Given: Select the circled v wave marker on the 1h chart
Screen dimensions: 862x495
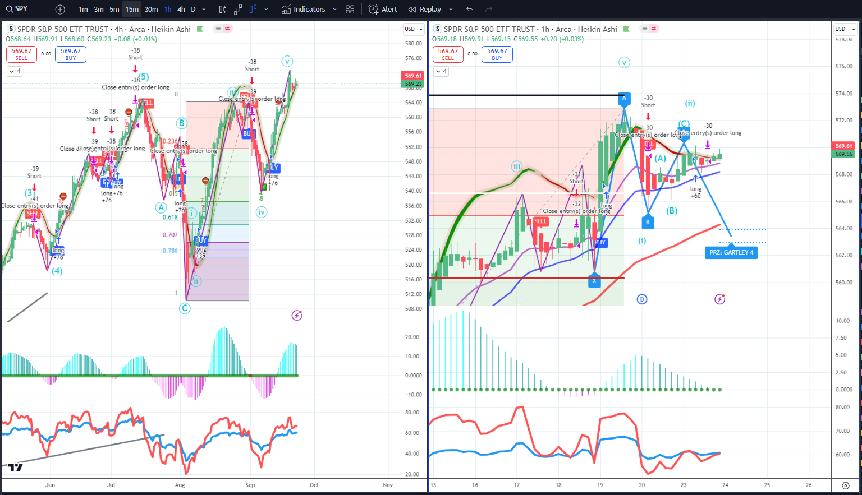Looking at the screenshot, I should click(624, 62).
